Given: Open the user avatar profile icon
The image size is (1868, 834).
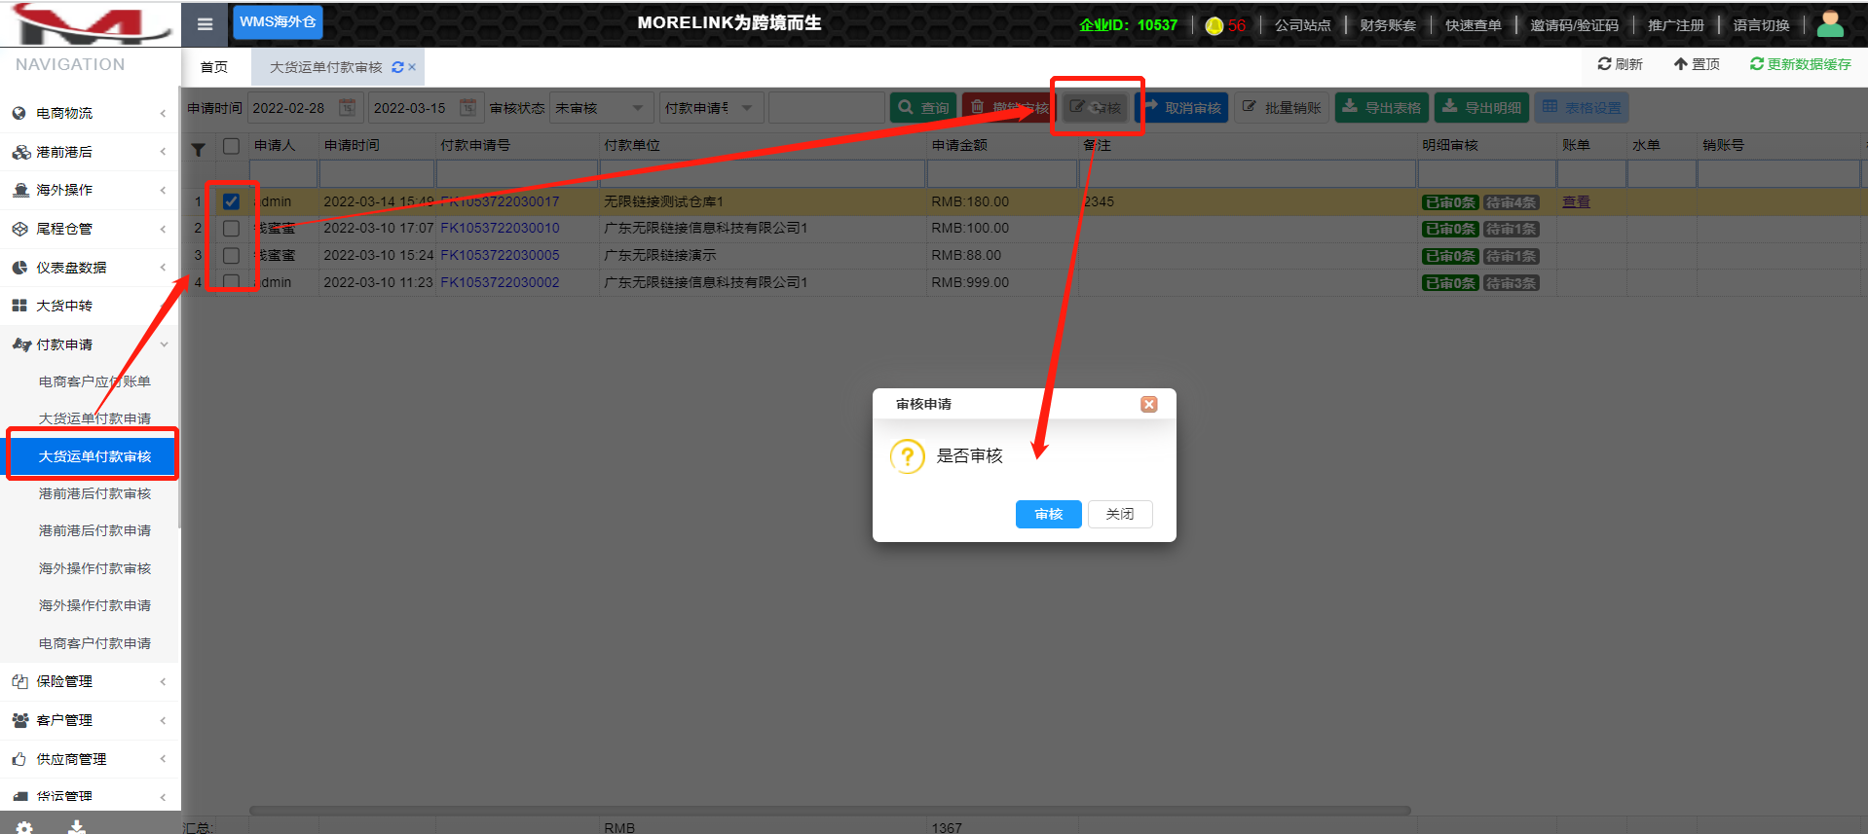Looking at the screenshot, I should pos(1830,23).
